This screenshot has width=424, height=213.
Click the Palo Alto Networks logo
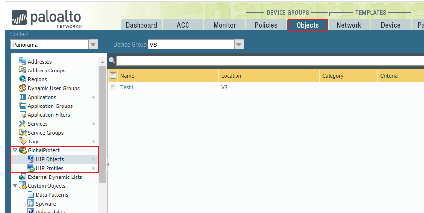pos(47,19)
